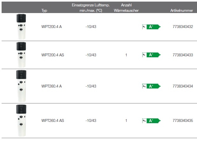Image resolution: width=197 pixels, height=141 pixels.
Task: Click the Anzahl Wärmetauscher column header
Action: (x=126, y=8)
